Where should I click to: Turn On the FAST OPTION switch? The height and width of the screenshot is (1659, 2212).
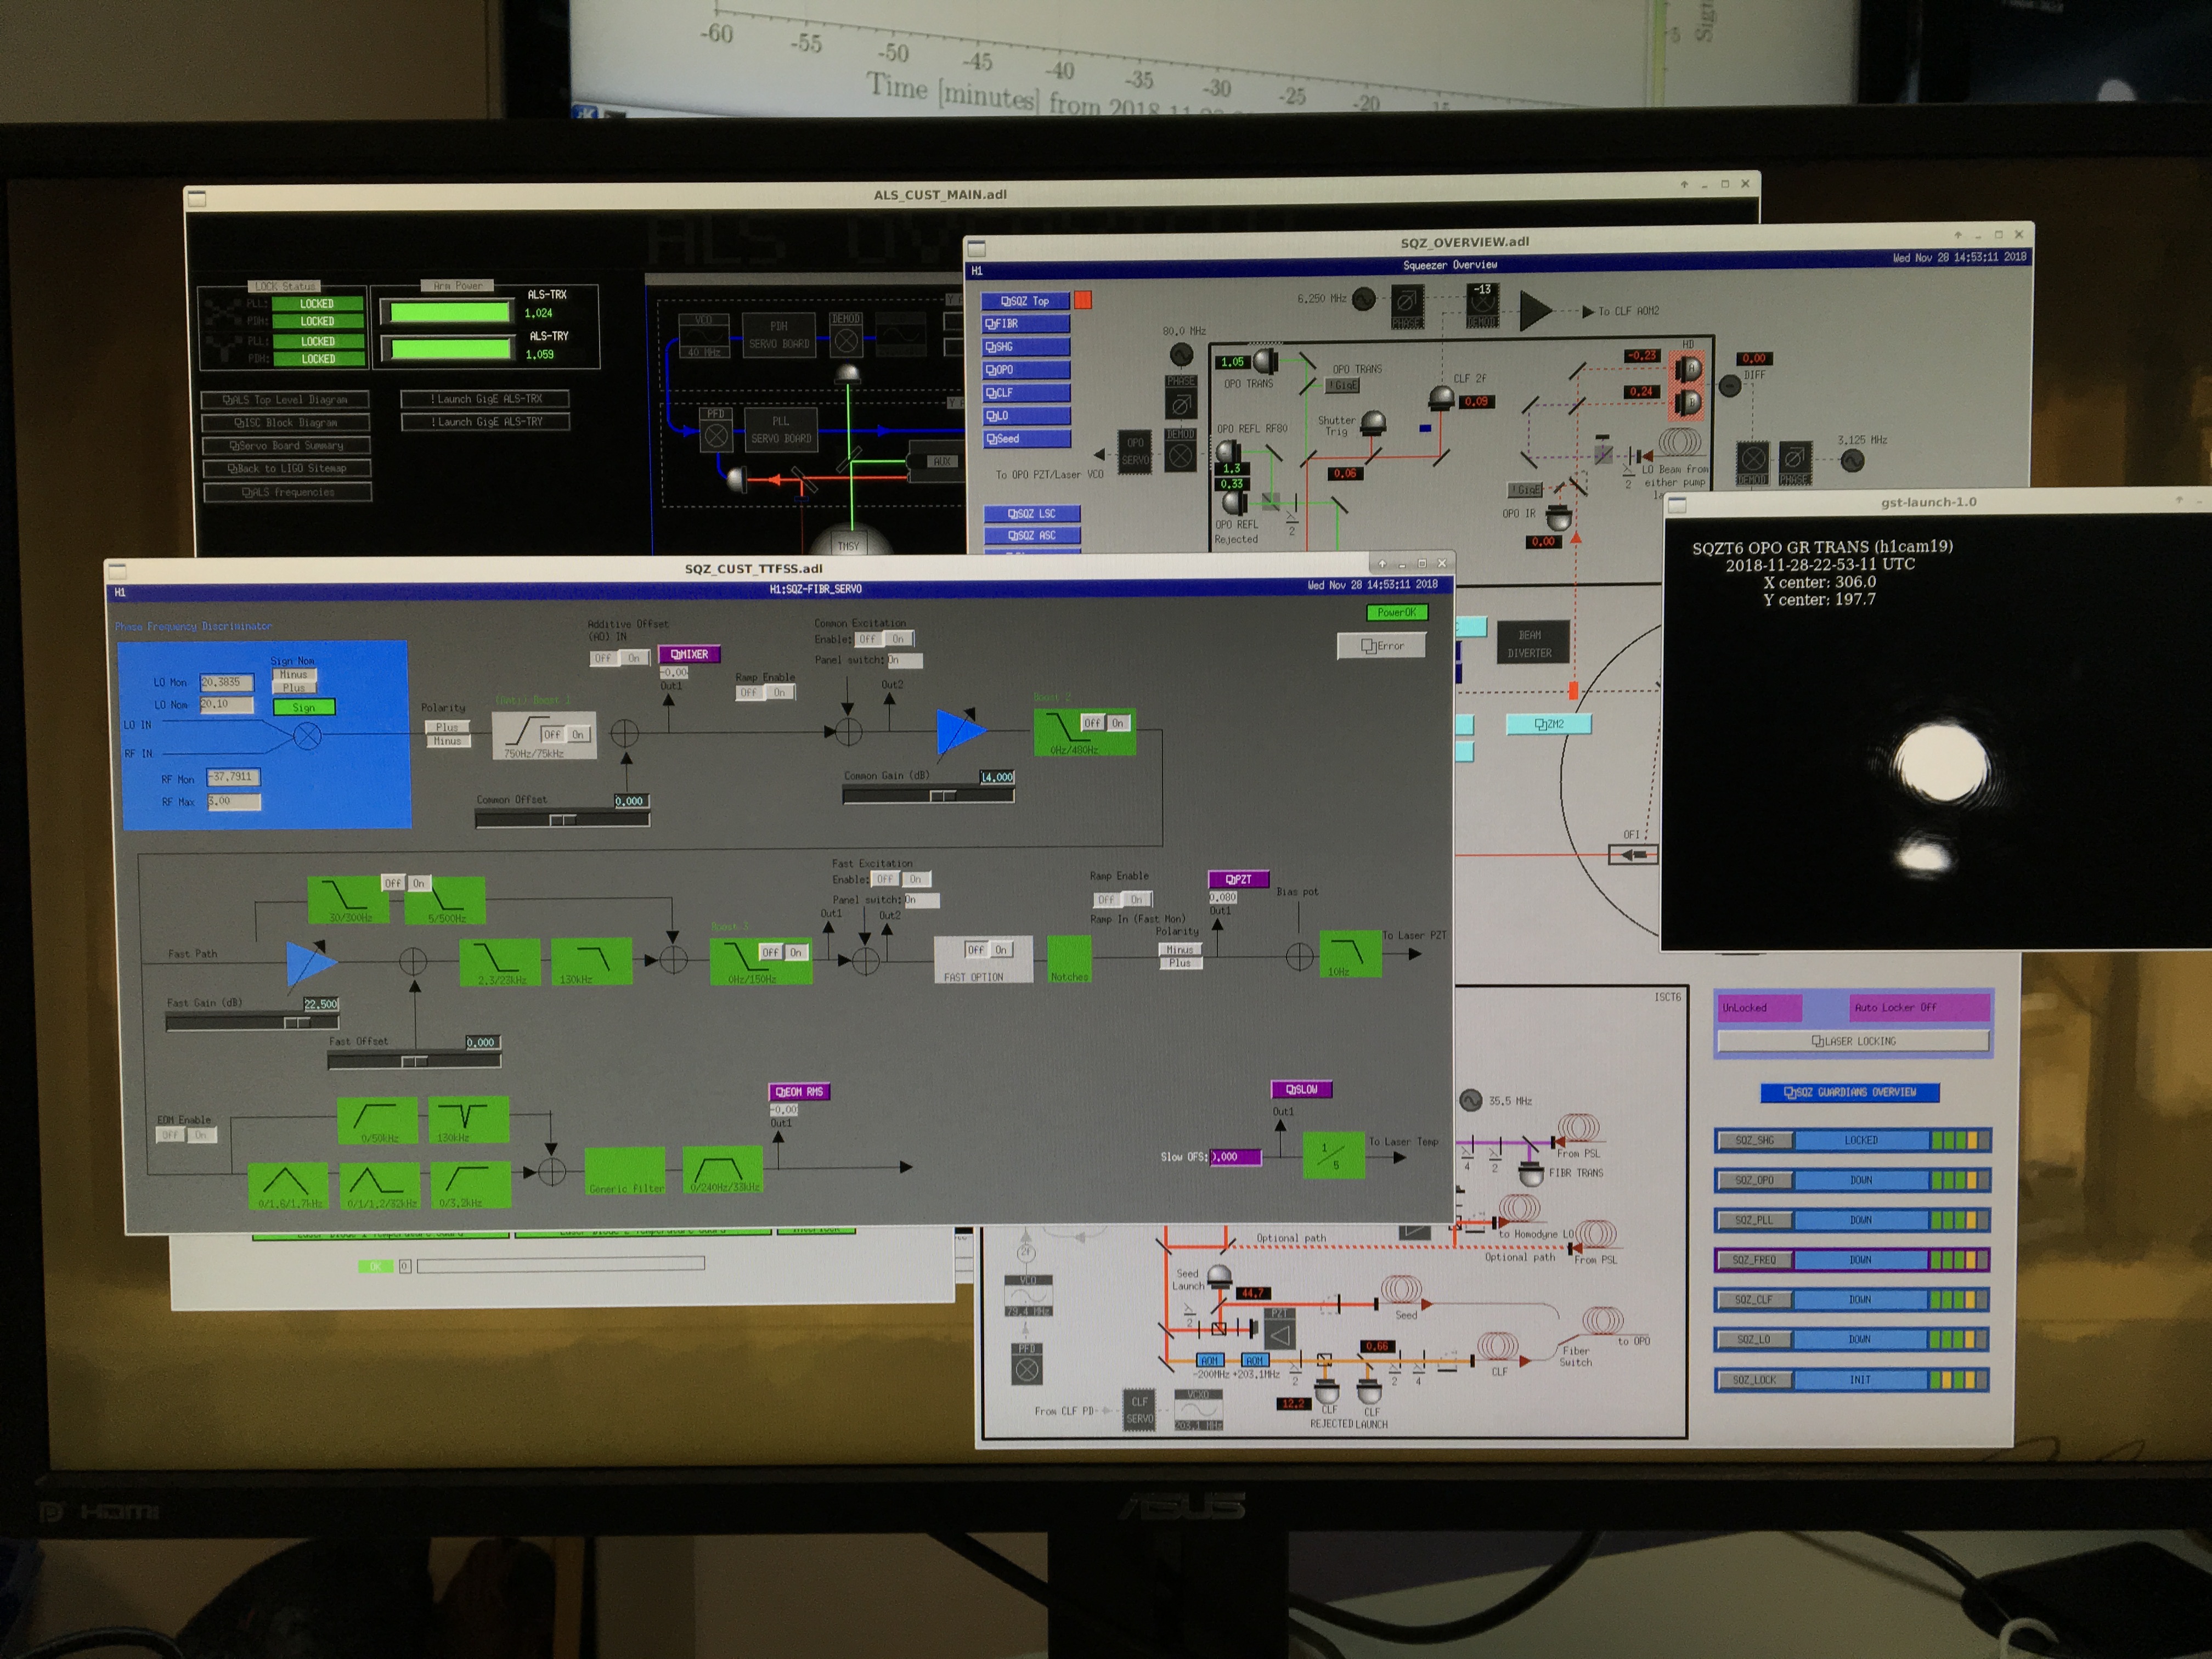pos(1001,949)
